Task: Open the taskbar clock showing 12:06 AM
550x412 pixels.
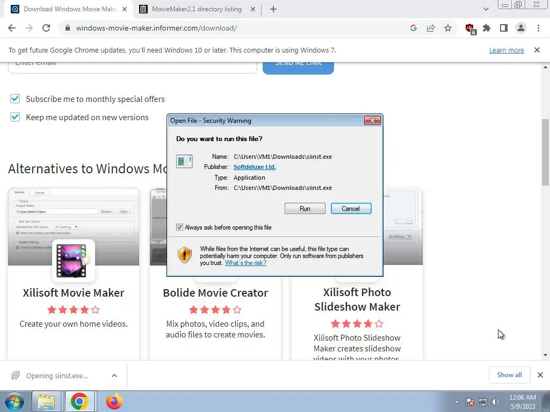Action: [522, 402]
